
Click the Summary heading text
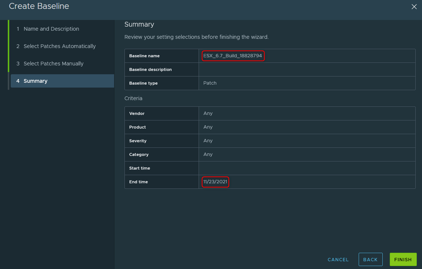139,24
